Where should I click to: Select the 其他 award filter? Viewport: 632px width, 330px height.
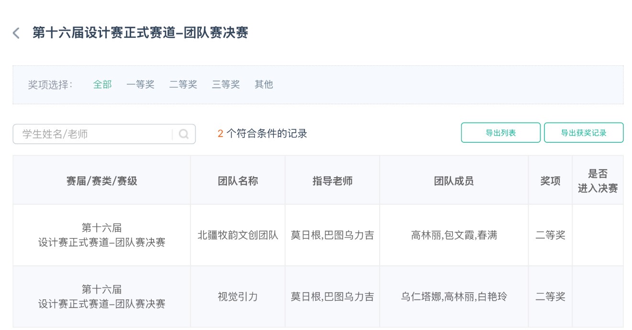point(263,85)
